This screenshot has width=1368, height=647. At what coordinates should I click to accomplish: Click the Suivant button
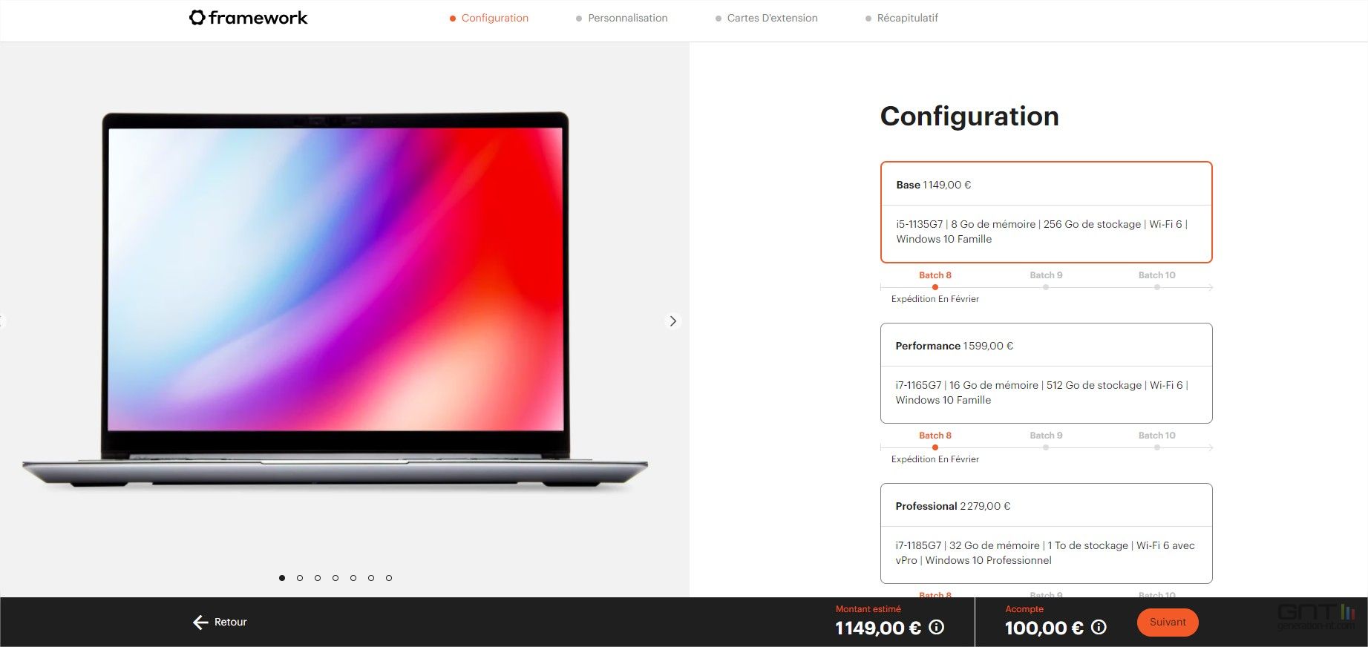1168,622
